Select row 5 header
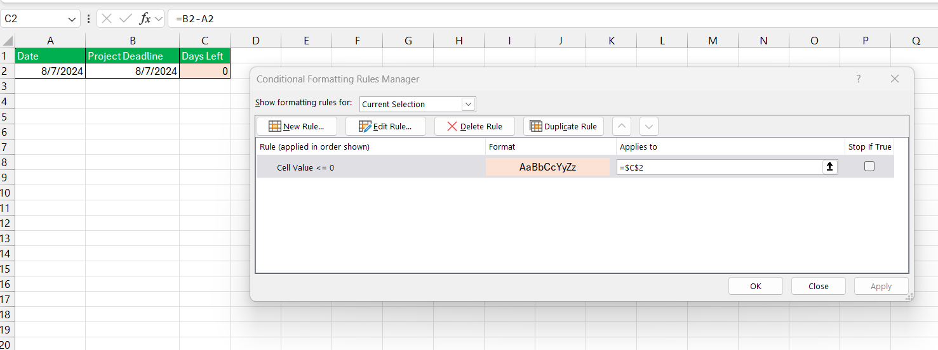The width and height of the screenshot is (938, 350). [x=7, y=117]
